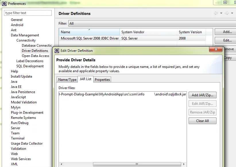Select Microsoft SQL Server 2008 JDBC Driver row

90,38
